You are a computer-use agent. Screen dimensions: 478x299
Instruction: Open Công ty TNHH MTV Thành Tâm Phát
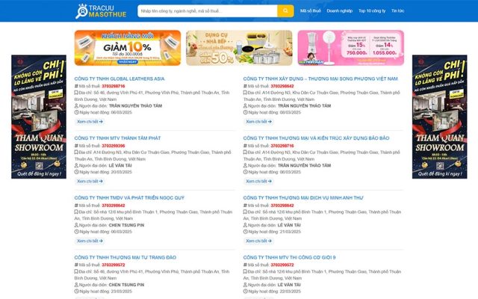coord(117,138)
